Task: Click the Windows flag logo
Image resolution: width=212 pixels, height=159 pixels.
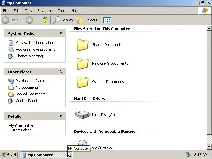Action: [205, 11]
